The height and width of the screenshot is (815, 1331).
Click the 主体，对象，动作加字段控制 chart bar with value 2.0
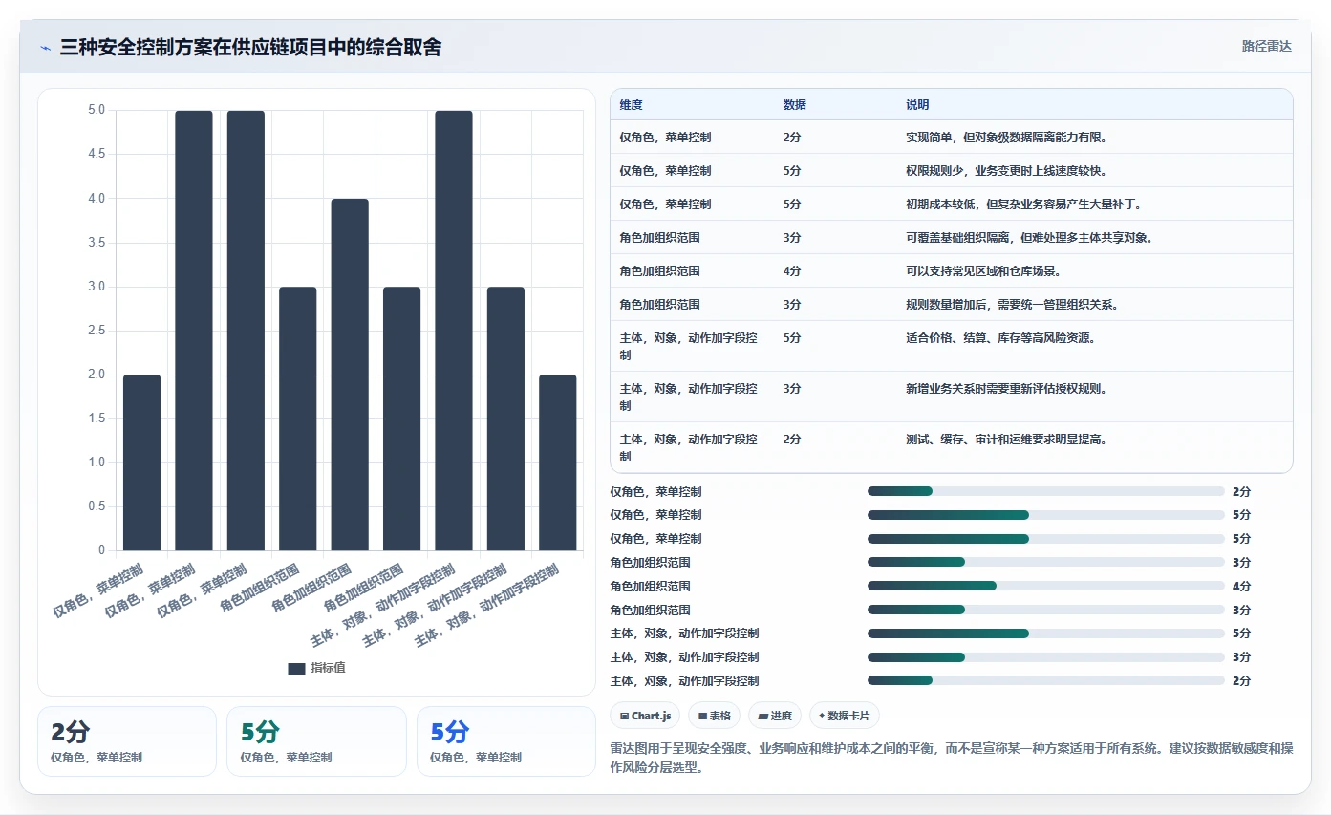coord(558,462)
